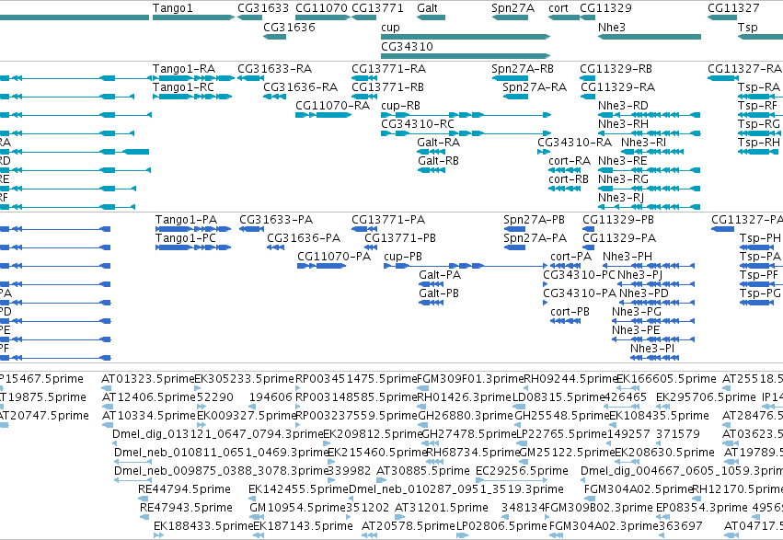Viewport: 783px width, 540px height.
Task: Select the cort gene label
Action: click(558, 8)
